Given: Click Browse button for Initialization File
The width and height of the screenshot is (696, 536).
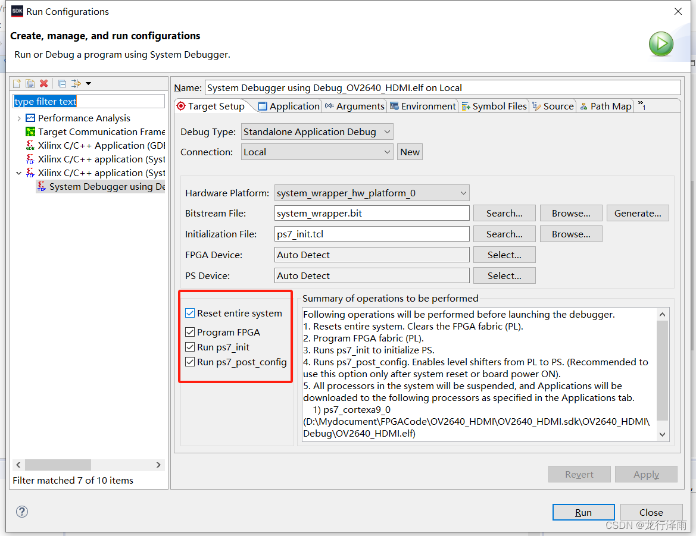Looking at the screenshot, I should point(571,234).
